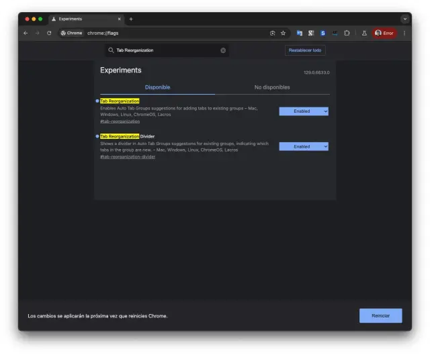Viewport: 430px width, 355px height.
Task: Click the browser back arrow
Action: click(26, 33)
